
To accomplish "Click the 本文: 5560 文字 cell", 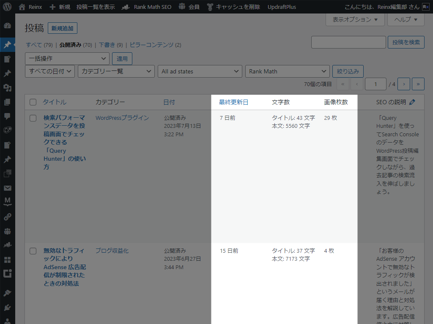I will [x=291, y=126].
